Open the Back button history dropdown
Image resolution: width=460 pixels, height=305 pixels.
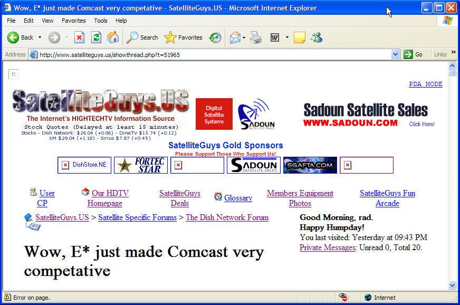point(40,37)
